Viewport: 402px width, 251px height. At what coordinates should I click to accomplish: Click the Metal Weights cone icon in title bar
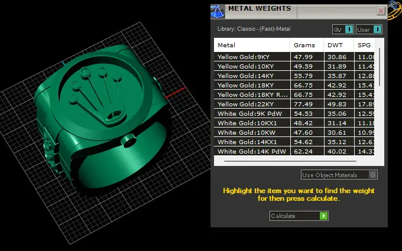[218, 12]
